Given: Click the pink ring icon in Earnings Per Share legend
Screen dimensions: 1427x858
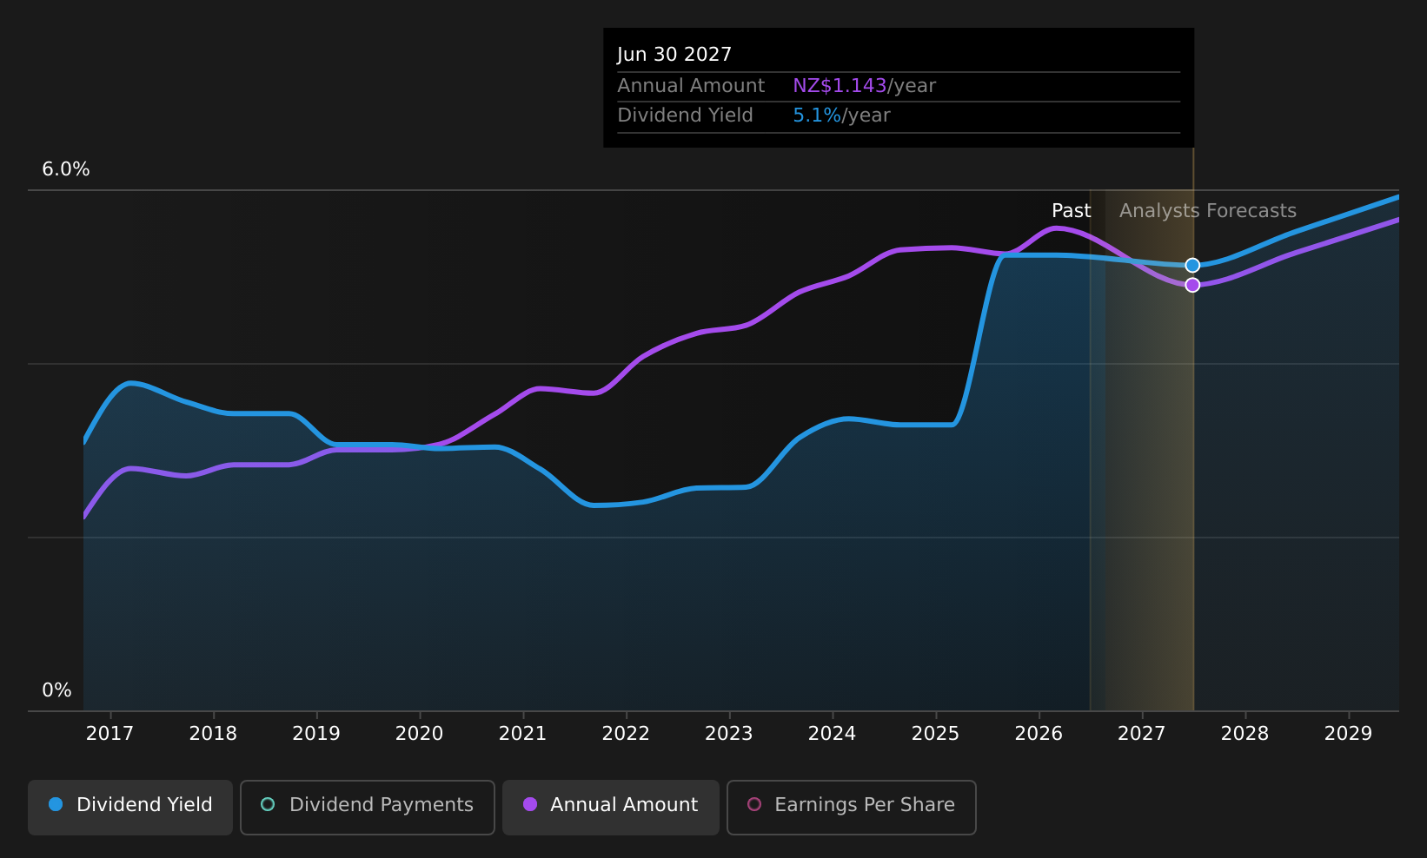Looking at the screenshot, I should coord(754,804).
